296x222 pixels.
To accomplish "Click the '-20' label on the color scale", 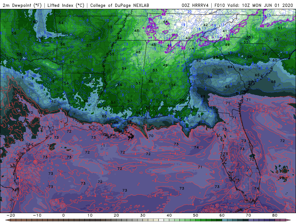I will 11,215.
